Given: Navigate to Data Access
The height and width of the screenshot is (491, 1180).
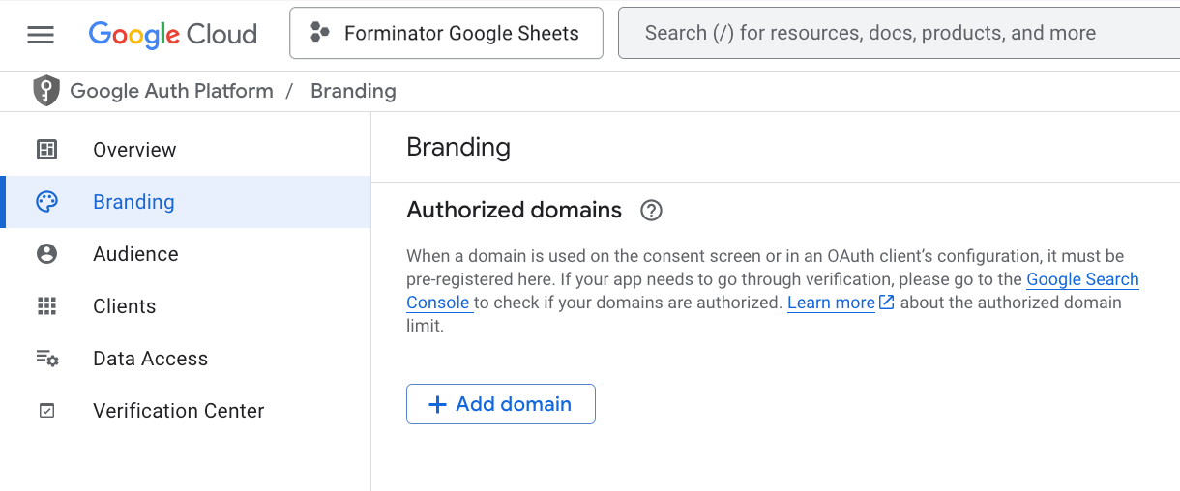Looking at the screenshot, I should pos(186,359).
